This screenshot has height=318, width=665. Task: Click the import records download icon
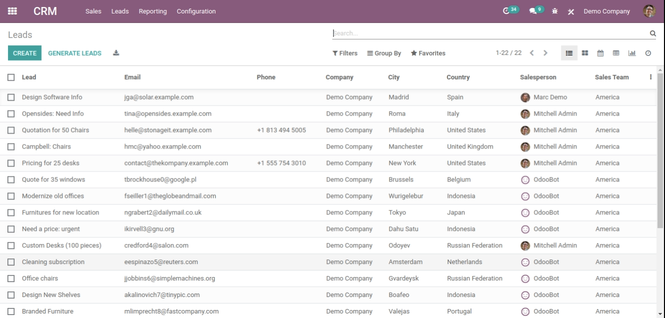tap(116, 52)
